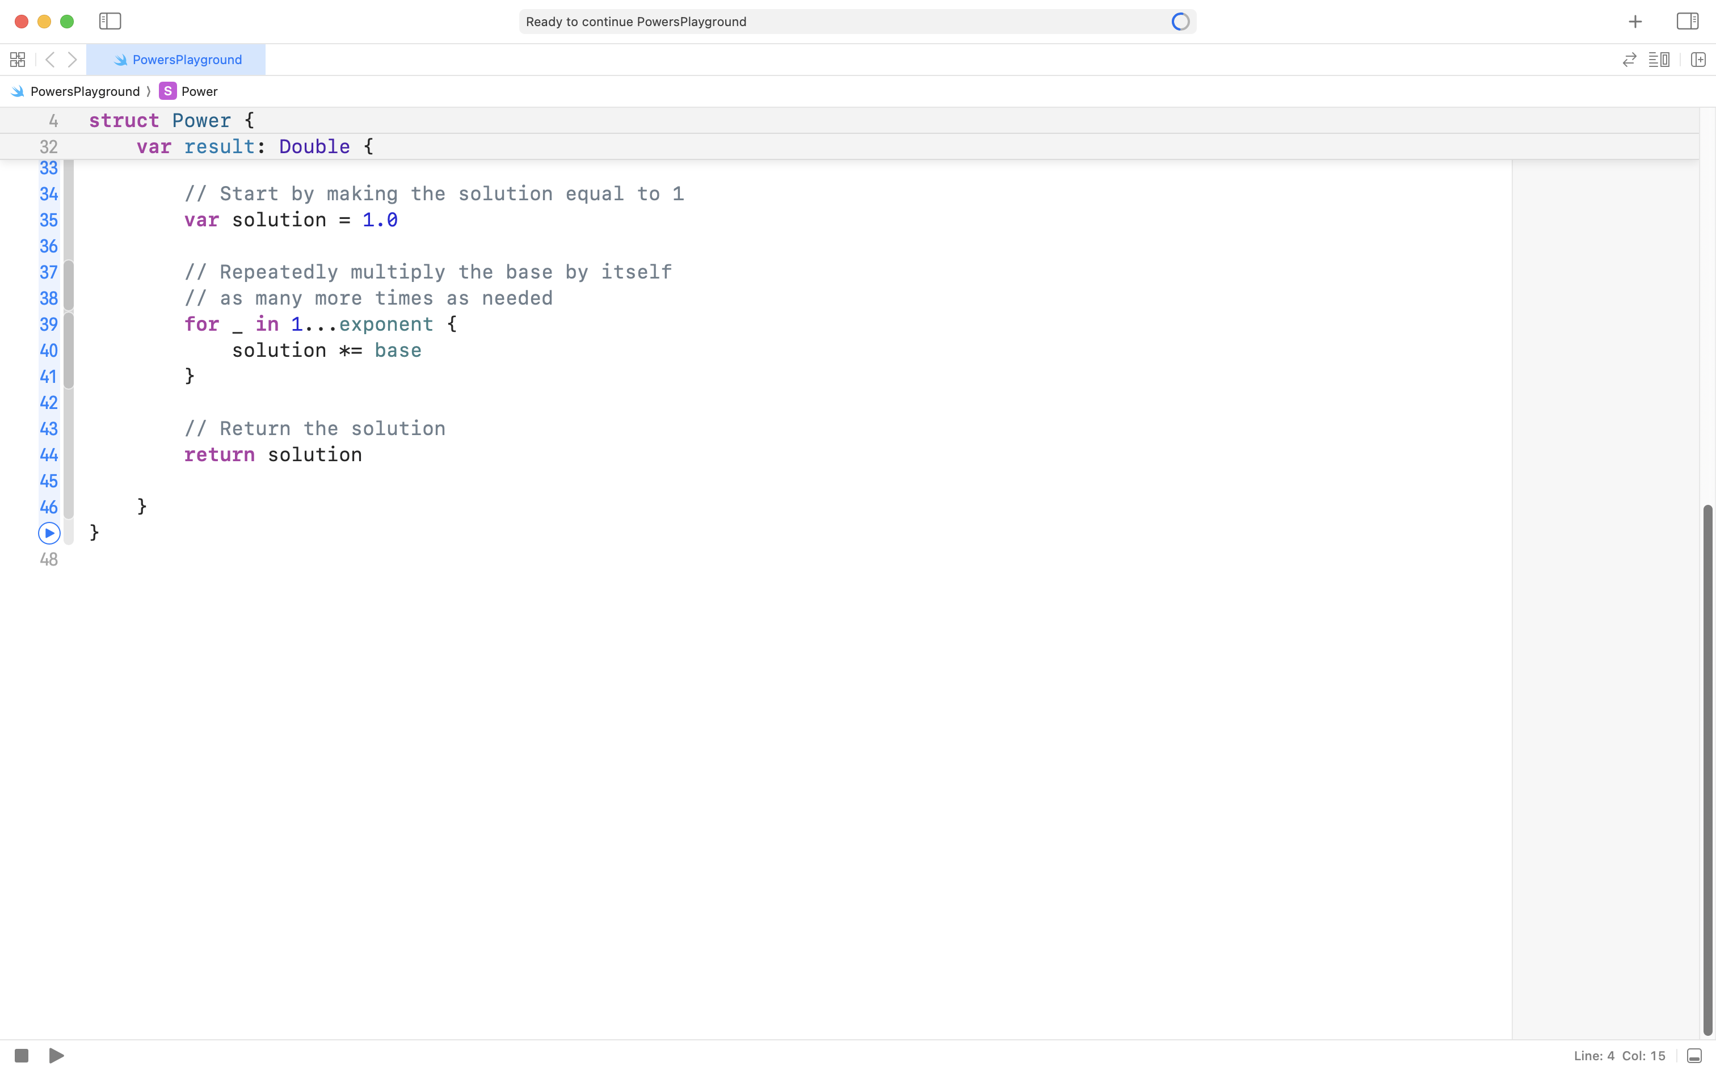The width and height of the screenshot is (1716, 1071).
Task: Click the activity status bar
Action: [857, 22]
